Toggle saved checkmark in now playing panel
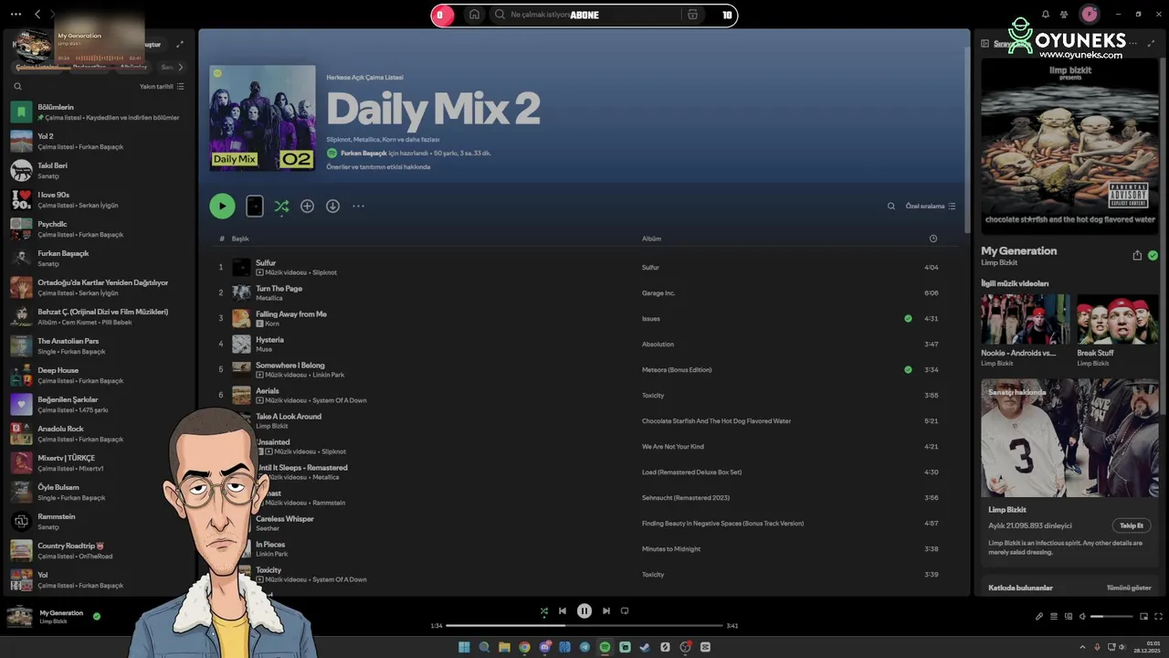 [x=1153, y=256]
